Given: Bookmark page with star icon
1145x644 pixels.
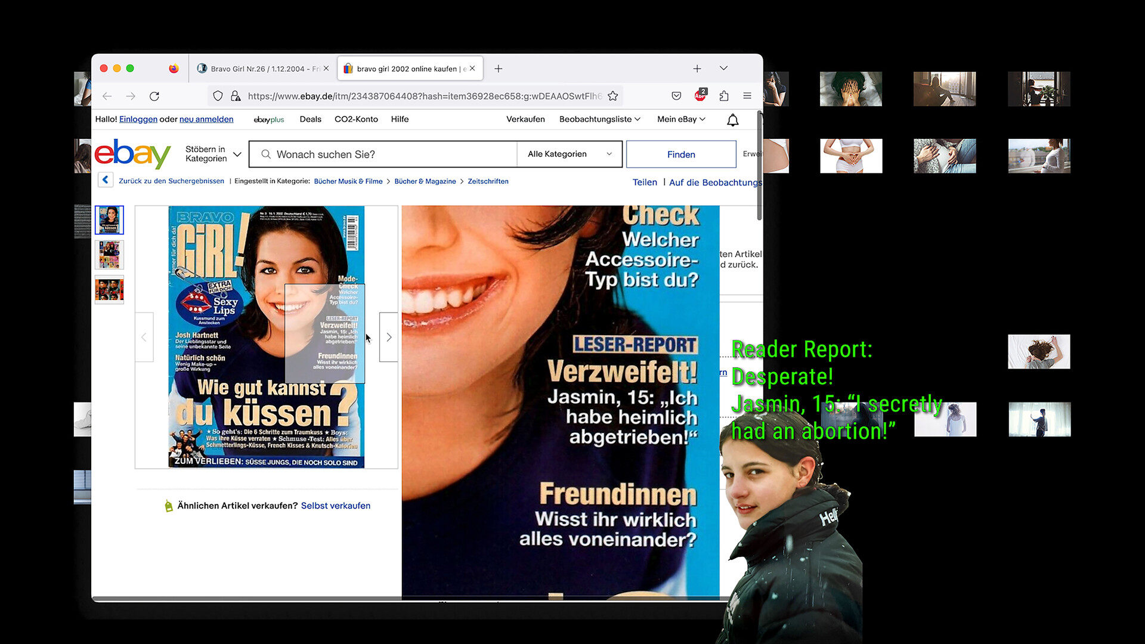Looking at the screenshot, I should 612,96.
